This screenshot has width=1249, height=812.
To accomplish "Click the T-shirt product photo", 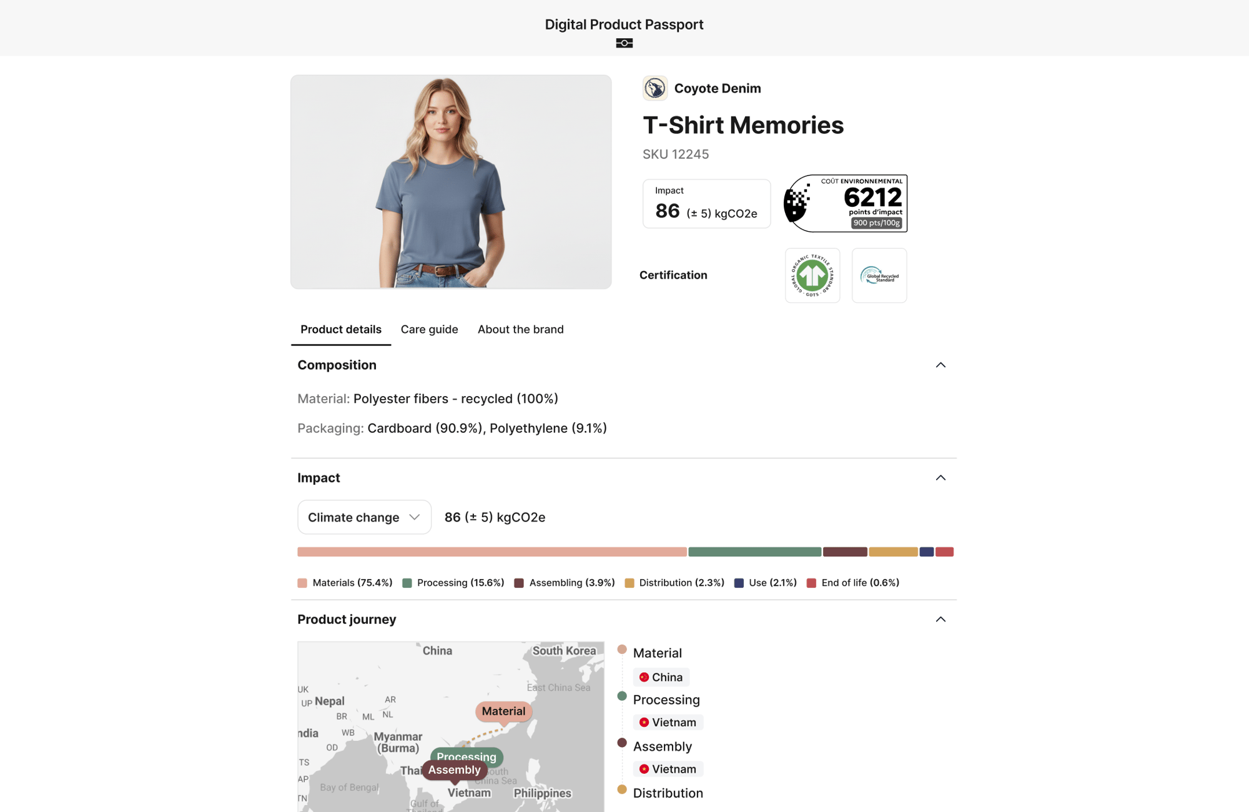I will 451,182.
